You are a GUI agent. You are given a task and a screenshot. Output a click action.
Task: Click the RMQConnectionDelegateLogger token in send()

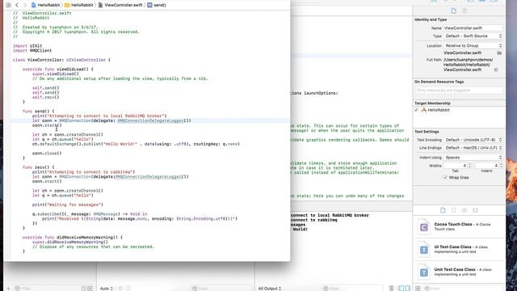pyautogui.click(x=151, y=120)
